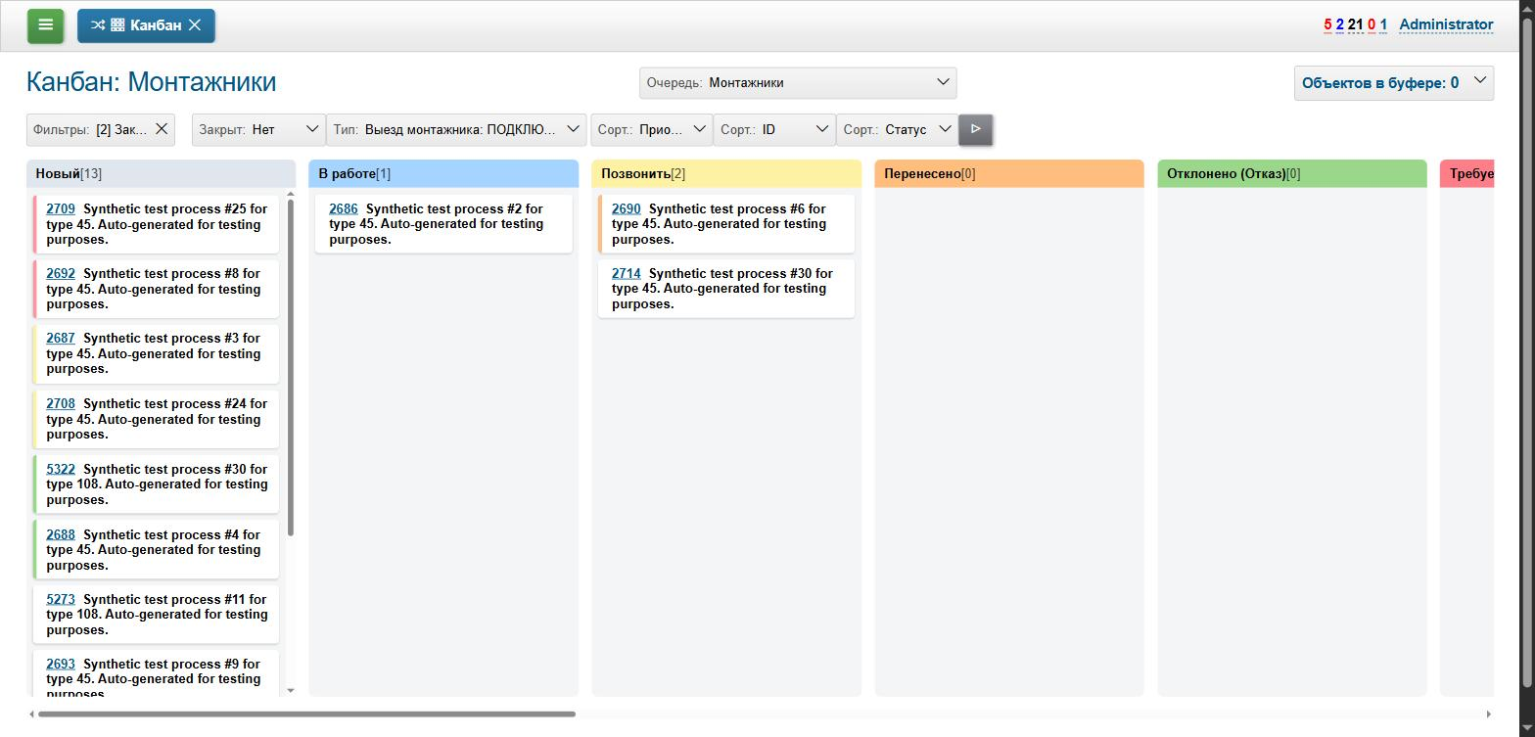
Task: Open the Сорт. Статус dropdown
Action: 897,129
